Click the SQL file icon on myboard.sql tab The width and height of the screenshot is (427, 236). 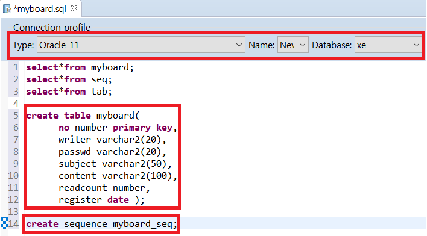[x=7, y=9]
